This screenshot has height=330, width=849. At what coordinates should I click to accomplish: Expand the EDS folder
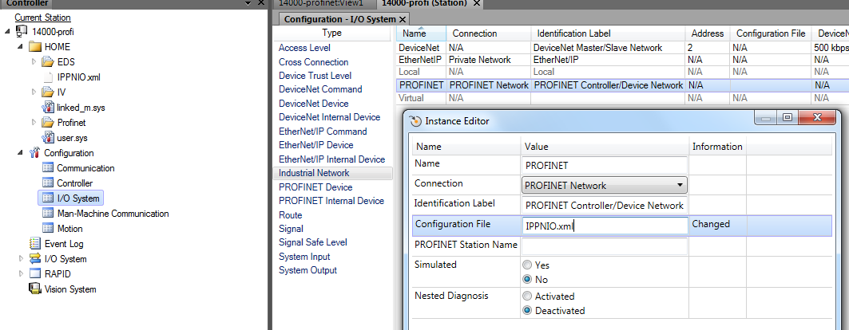(x=34, y=62)
